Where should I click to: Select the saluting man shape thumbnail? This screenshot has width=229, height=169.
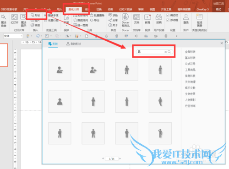tap(160, 133)
